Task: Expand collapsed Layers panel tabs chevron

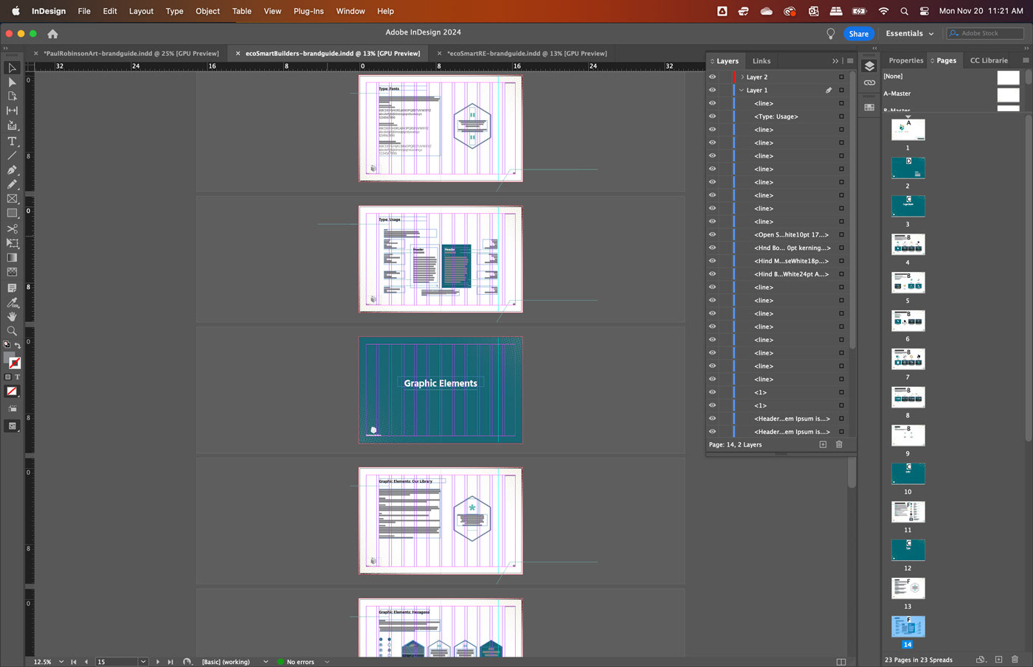Action: click(835, 61)
